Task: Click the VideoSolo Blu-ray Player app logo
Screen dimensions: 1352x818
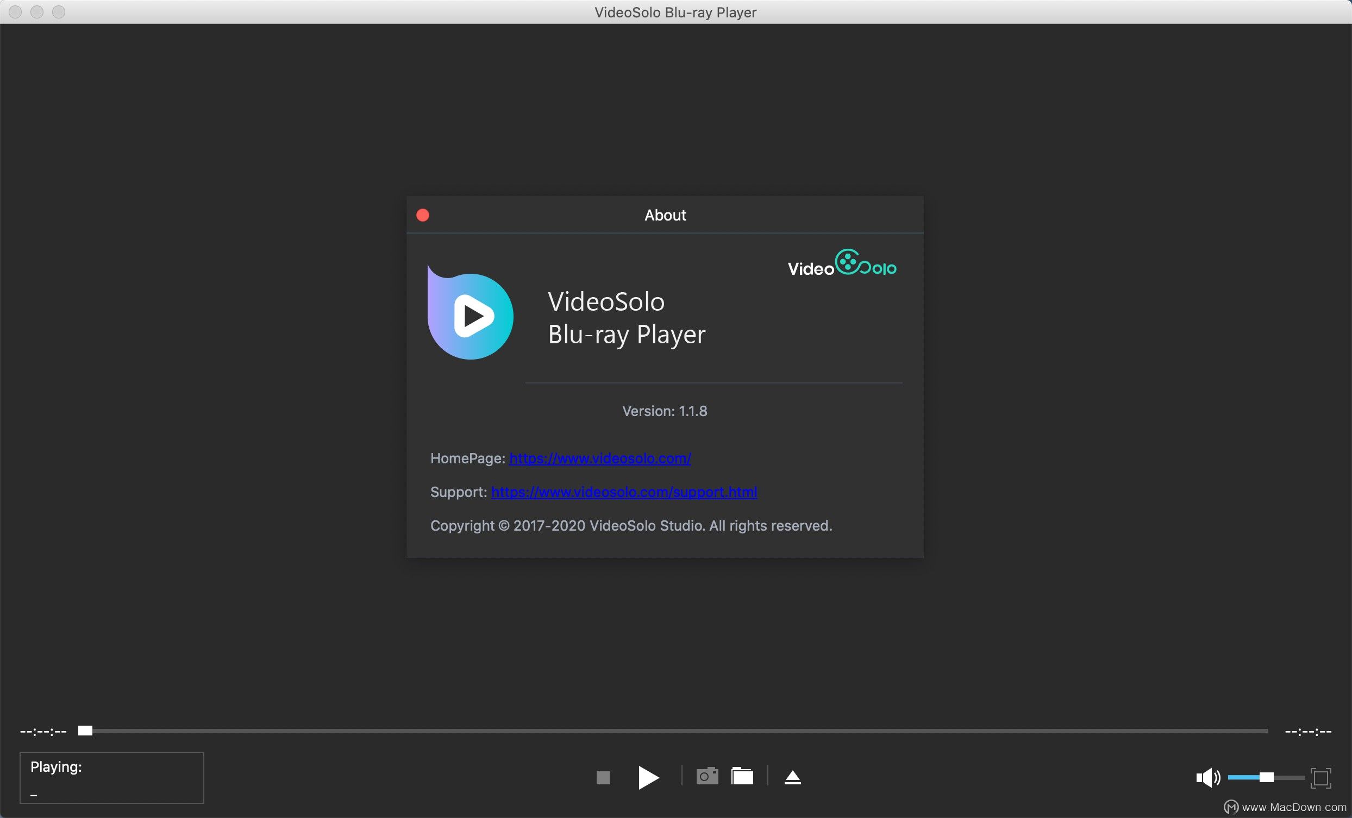Action: 470,312
